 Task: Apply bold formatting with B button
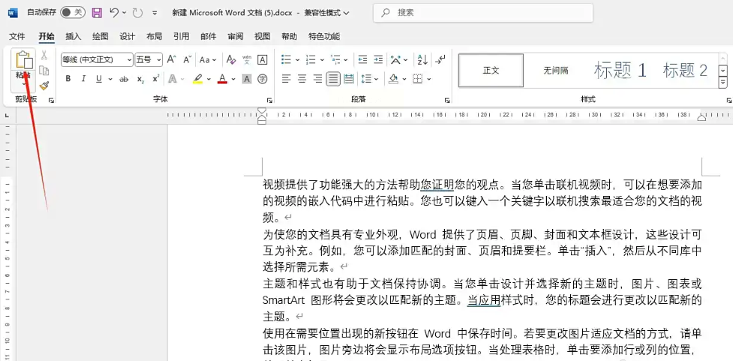68,79
